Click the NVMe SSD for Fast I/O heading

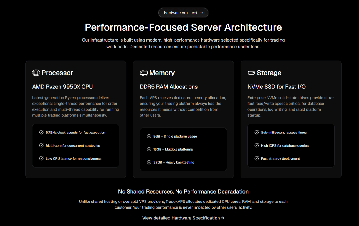(276, 87)
